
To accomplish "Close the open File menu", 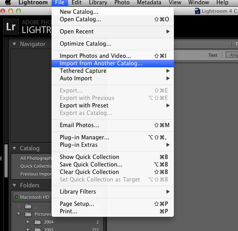I will [x=59, y=3].
